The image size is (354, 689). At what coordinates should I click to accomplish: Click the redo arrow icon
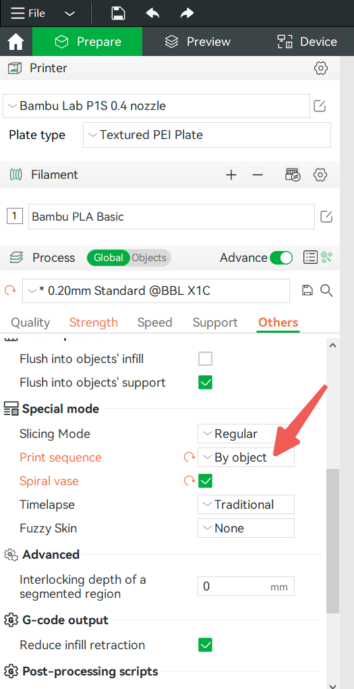187,13
